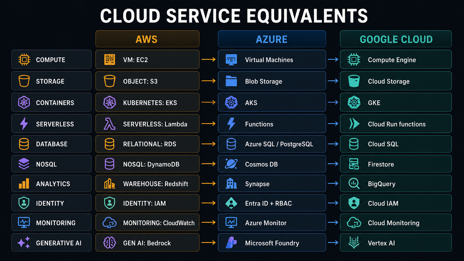Select the GOOGLE CLOUD column header
464x261 pixels.
click(x=396, y=39)
